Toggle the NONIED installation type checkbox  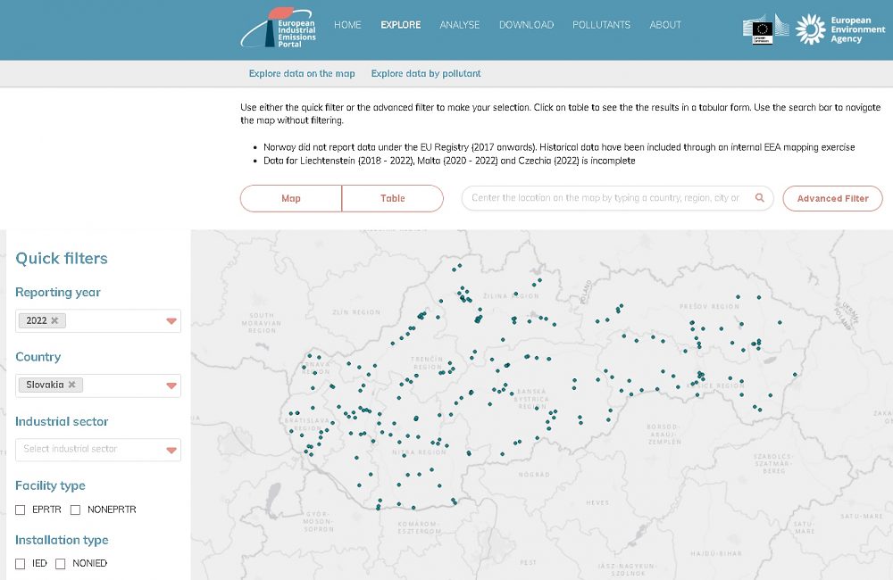tap(61, 564)
